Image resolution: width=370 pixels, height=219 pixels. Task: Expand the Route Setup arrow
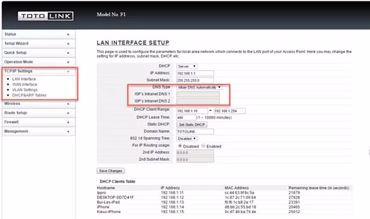68,113
